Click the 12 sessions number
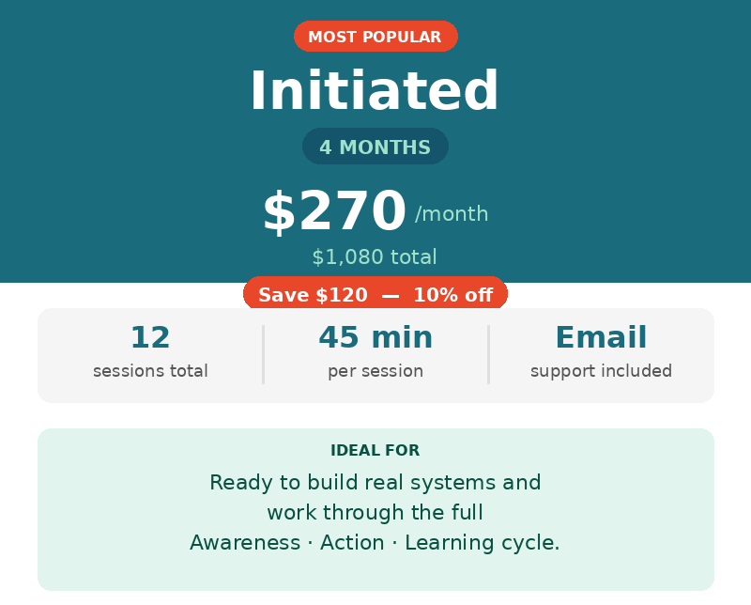 150,337
